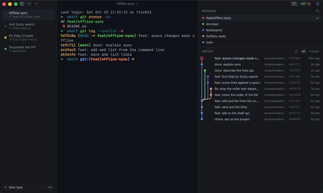
Task: Click the +27 −1 diff stats badge
Action: (305, 4)
